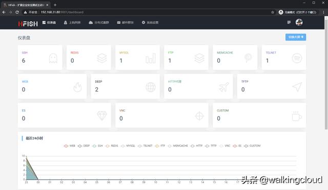Click the round icon on the TELNET card
This screenshot has width=328, height=190.
[x=297, y=58]
